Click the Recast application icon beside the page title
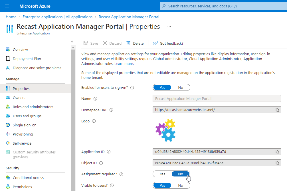 [x=9, y=29]
